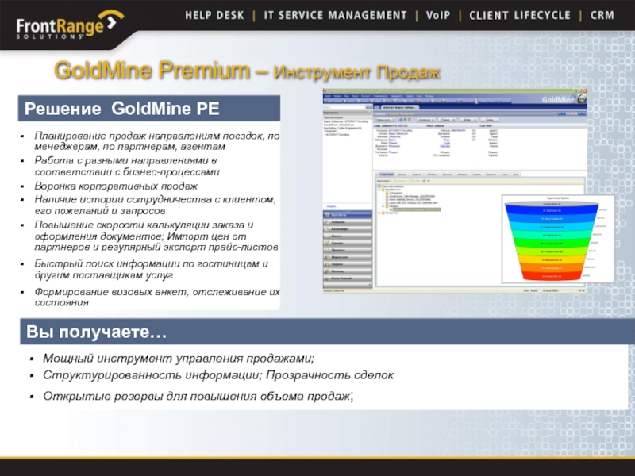Click the GoldMine application screenshot window
The height and width of the screenshot is (476, 635).
point(455,190)
